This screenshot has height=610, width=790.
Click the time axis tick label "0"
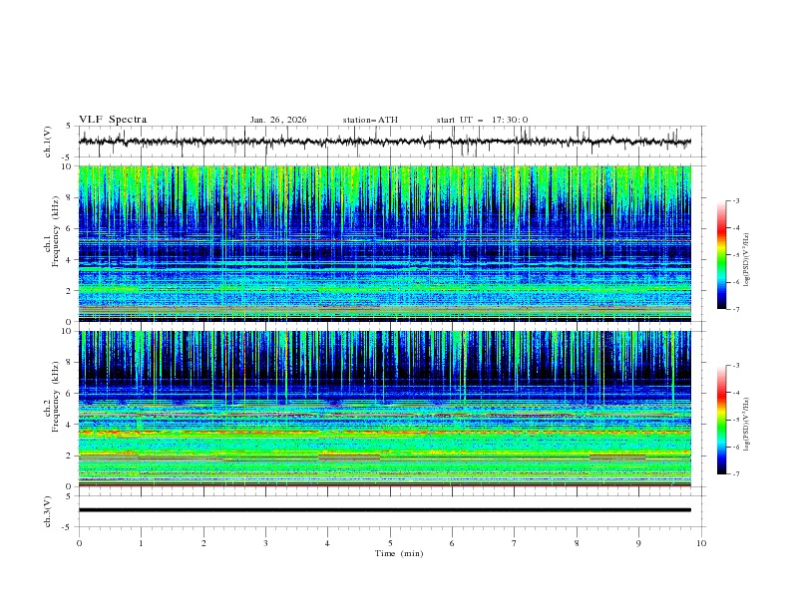pos(79,543)
